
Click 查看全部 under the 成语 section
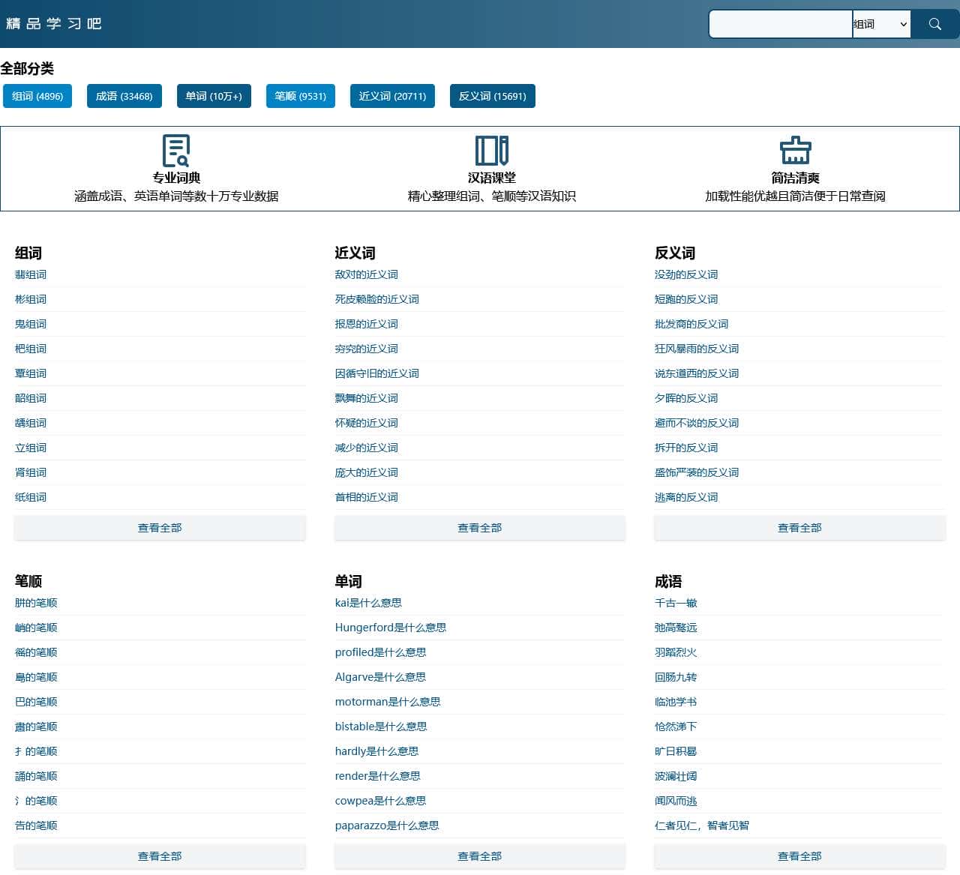click(x=799, y=856)
